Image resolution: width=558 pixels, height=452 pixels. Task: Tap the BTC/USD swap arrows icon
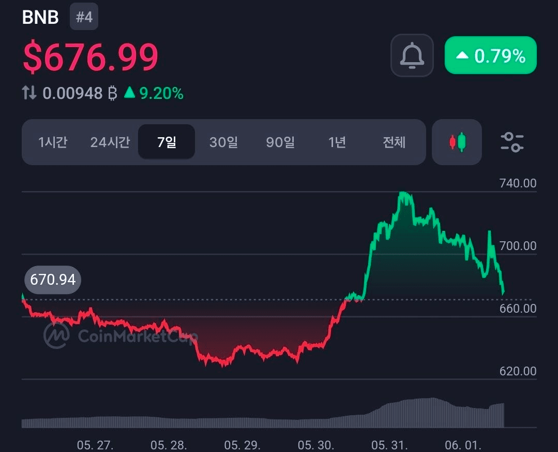pos(29,93)
